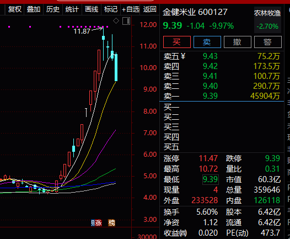Open the 标记 marker menu

(111, 9)
